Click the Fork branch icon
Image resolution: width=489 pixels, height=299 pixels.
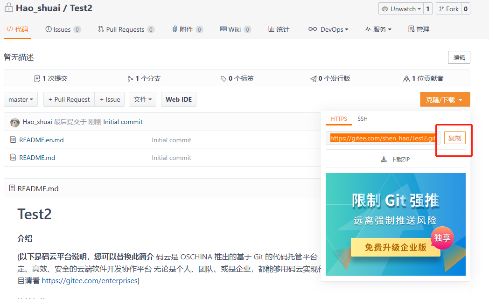click(441, 9)
